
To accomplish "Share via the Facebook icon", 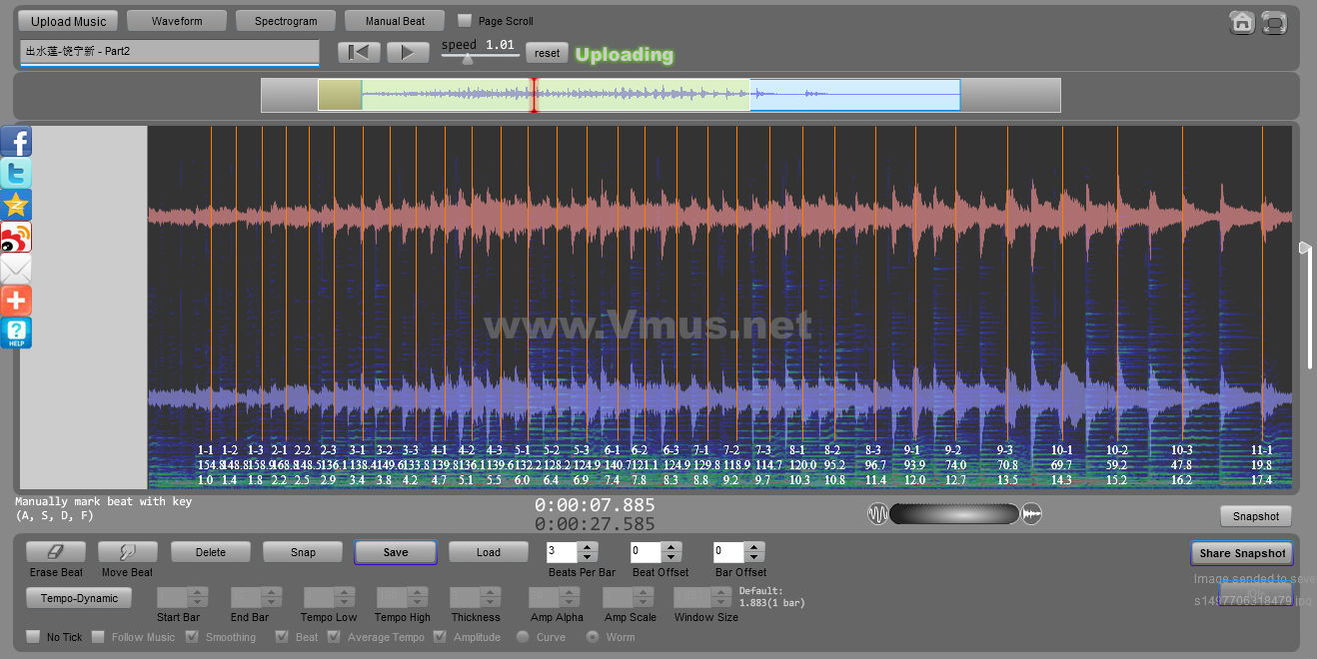I will (x=16, y=142).
